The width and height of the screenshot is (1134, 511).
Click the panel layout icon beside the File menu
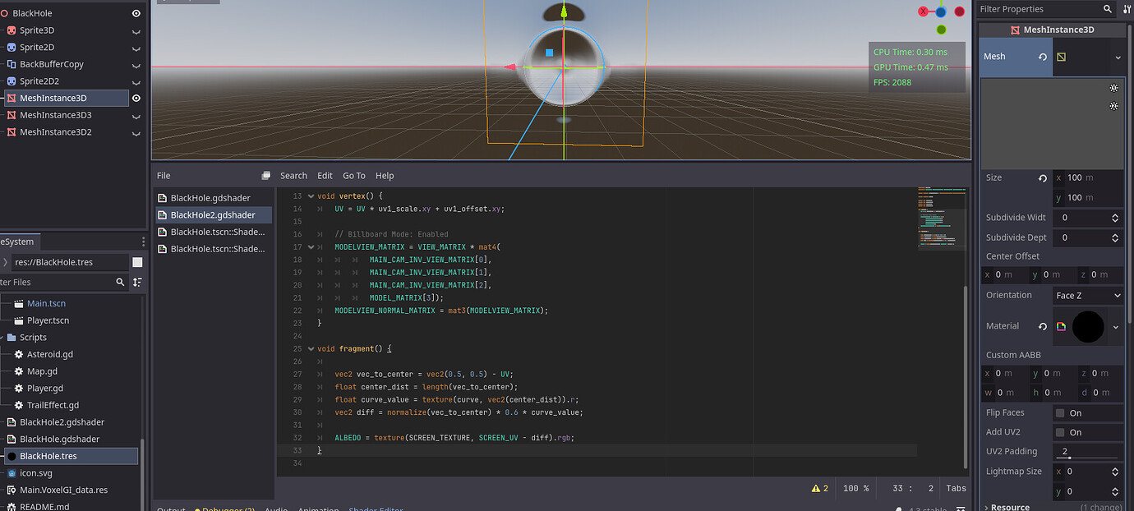[x=265, y=175]
